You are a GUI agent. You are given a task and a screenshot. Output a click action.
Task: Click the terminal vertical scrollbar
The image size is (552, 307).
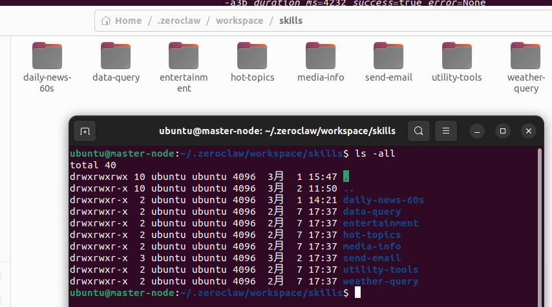540,228
